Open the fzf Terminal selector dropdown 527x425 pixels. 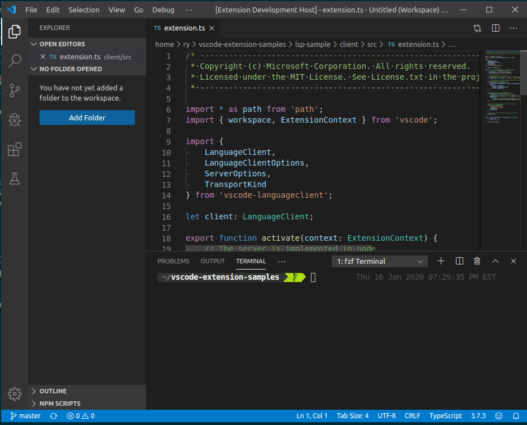point(380,261)
